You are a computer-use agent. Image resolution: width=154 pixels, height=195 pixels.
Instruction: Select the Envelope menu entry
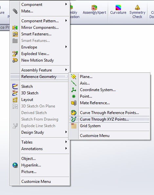(40, 47)
